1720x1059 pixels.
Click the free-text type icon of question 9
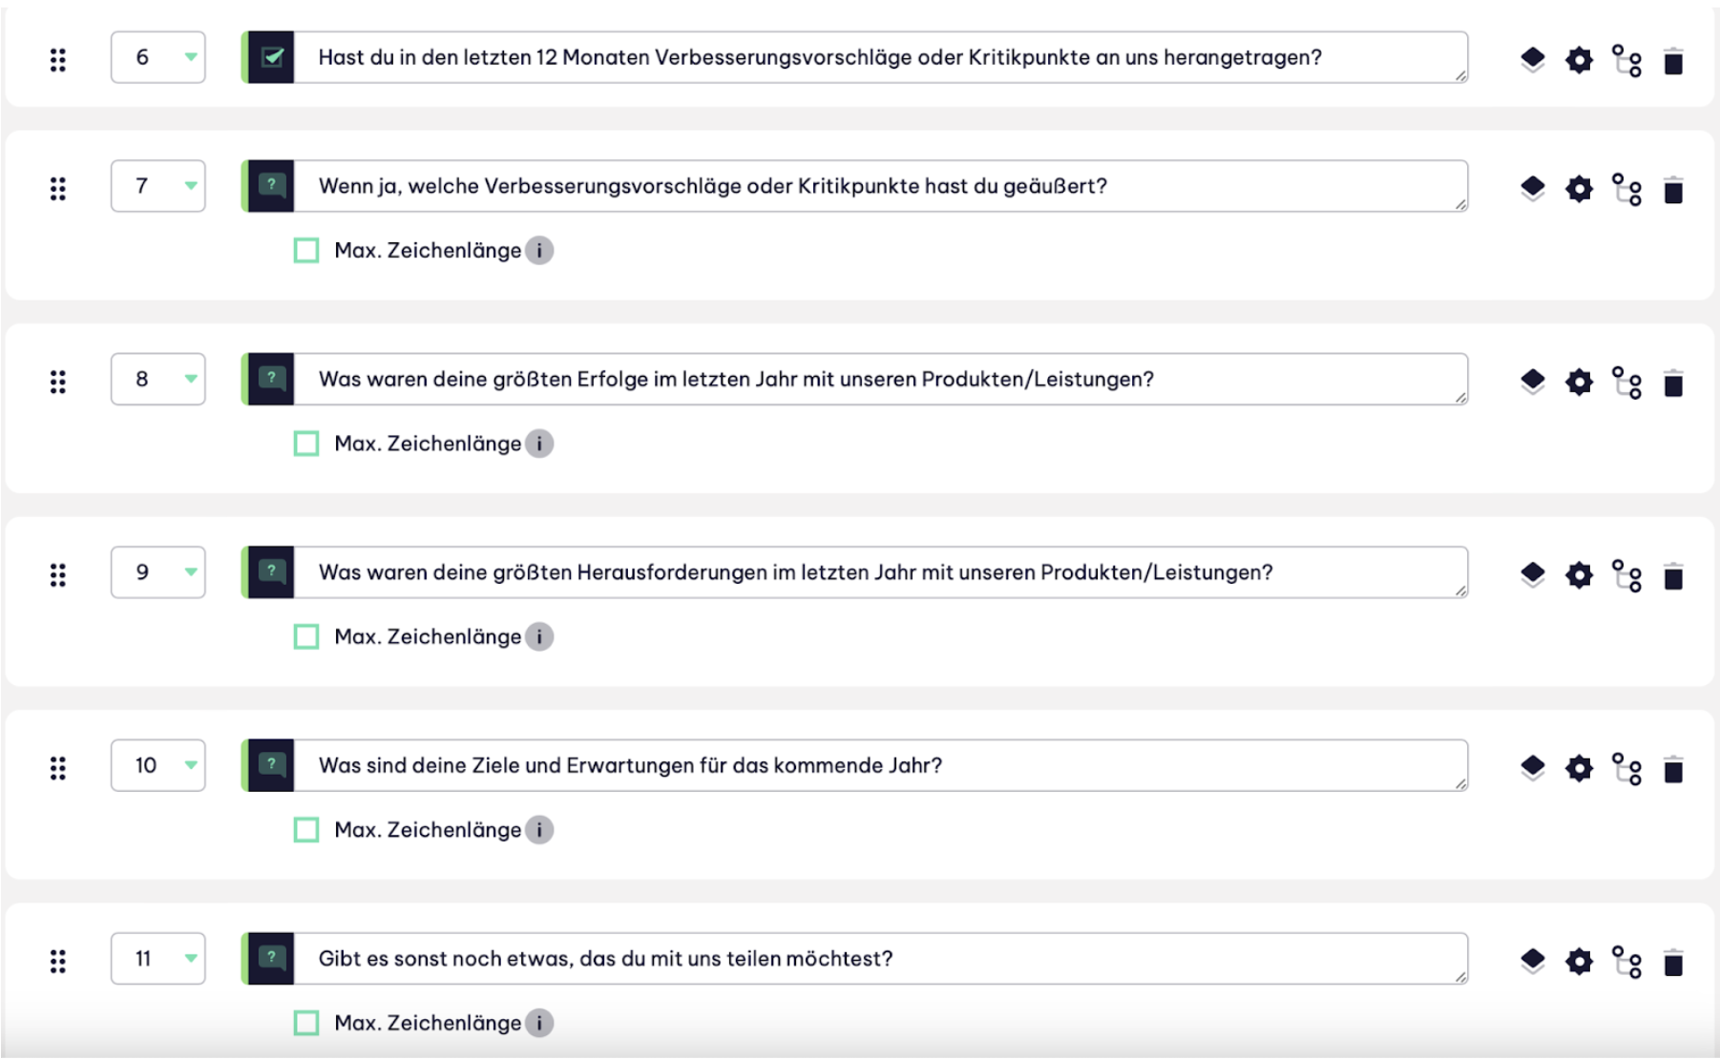point(272,572)
